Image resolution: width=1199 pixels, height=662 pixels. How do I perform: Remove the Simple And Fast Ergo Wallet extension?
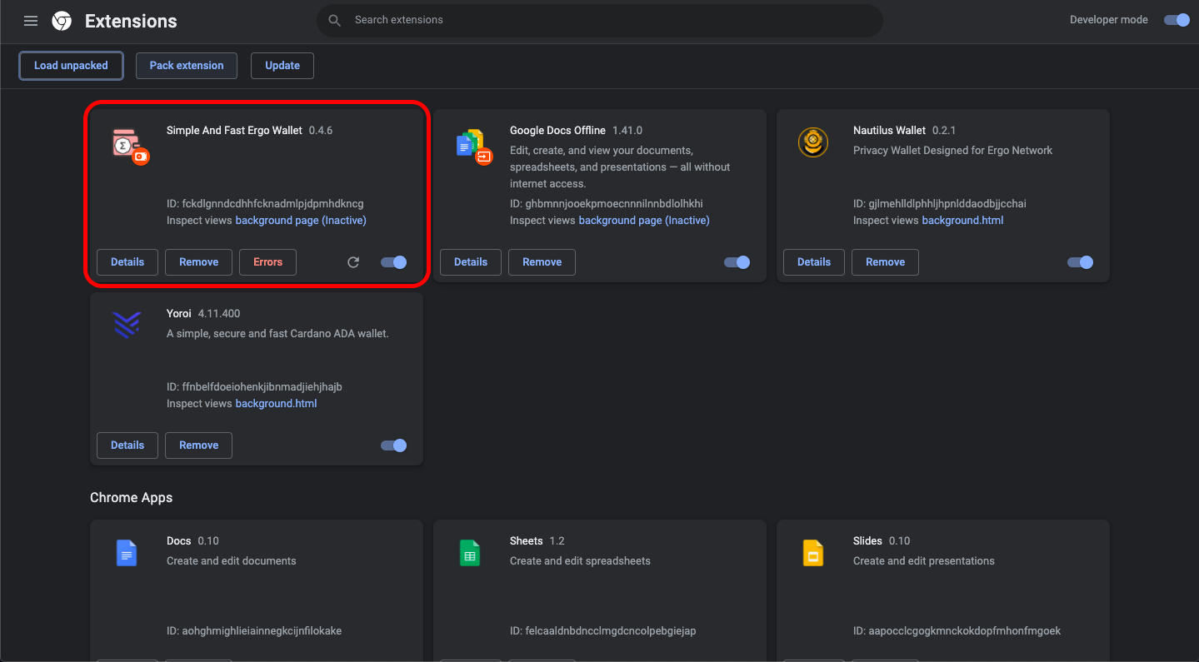click(199, 262)
